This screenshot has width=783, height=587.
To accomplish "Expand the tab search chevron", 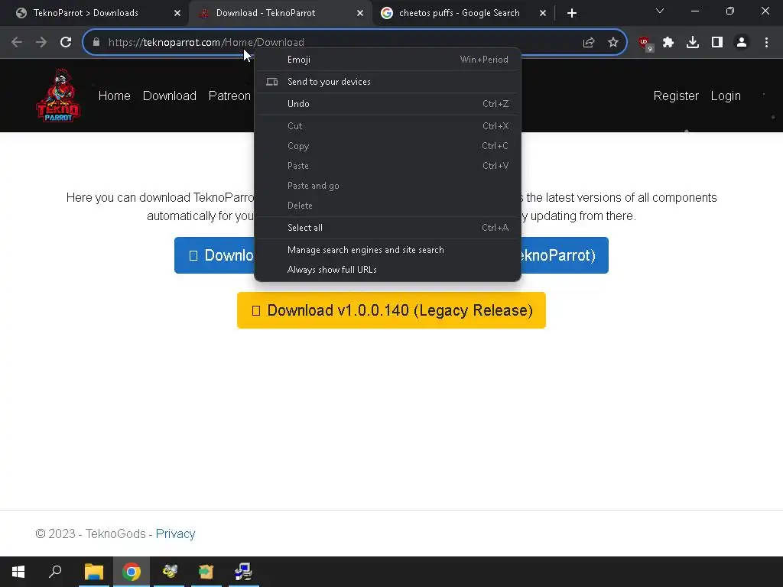I will [660, 11].
